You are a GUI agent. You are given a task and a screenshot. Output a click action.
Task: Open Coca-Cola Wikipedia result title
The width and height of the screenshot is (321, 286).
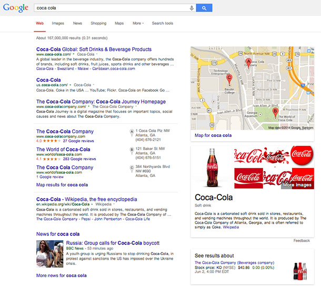click(87, 199)
